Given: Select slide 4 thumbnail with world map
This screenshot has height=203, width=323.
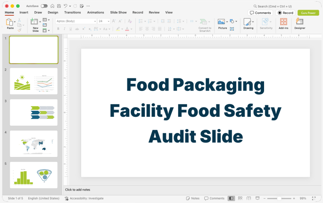Looking at the screenshot, I should click(x=34, y=144).
